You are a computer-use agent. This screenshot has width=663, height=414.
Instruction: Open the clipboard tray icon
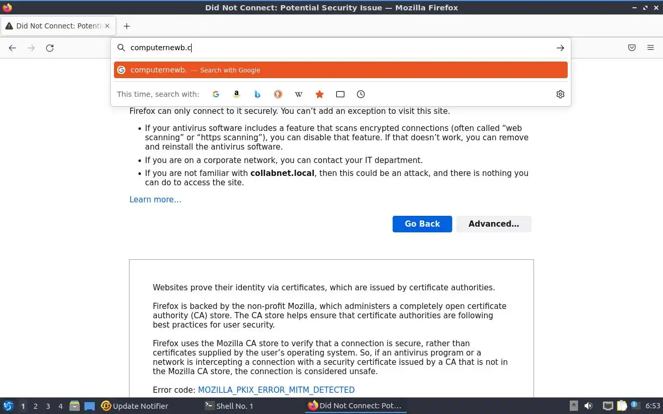tap(622, 406)
